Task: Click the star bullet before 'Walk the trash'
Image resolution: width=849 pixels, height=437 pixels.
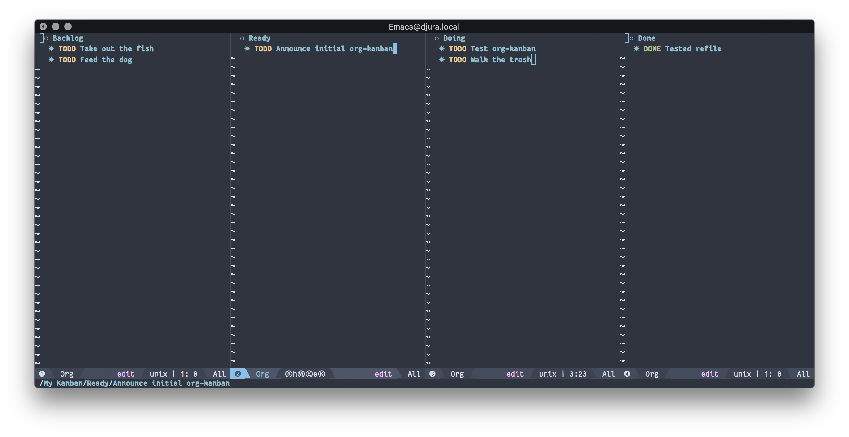Action: coord(441,60)
